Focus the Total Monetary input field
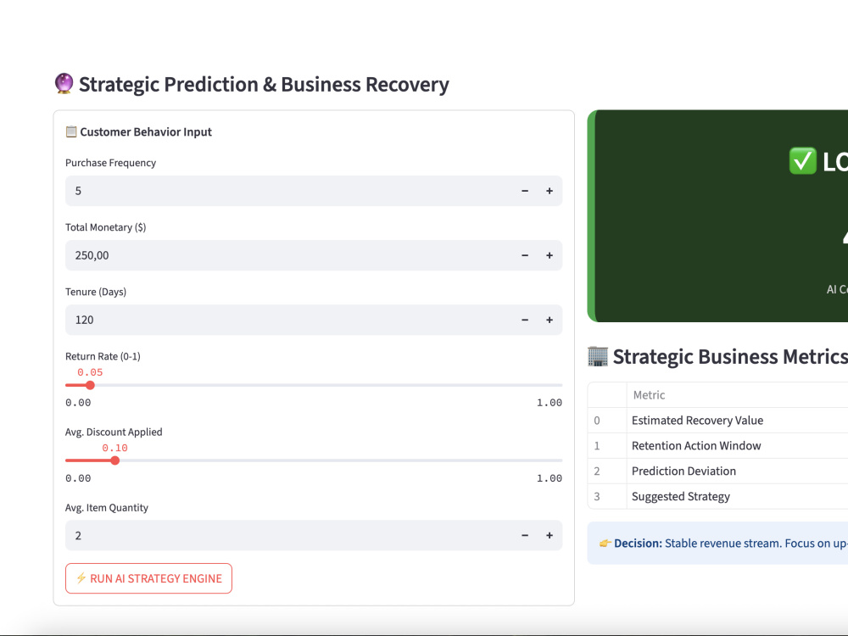The width and height of the screenshot is (848, 636). [289, 255]
